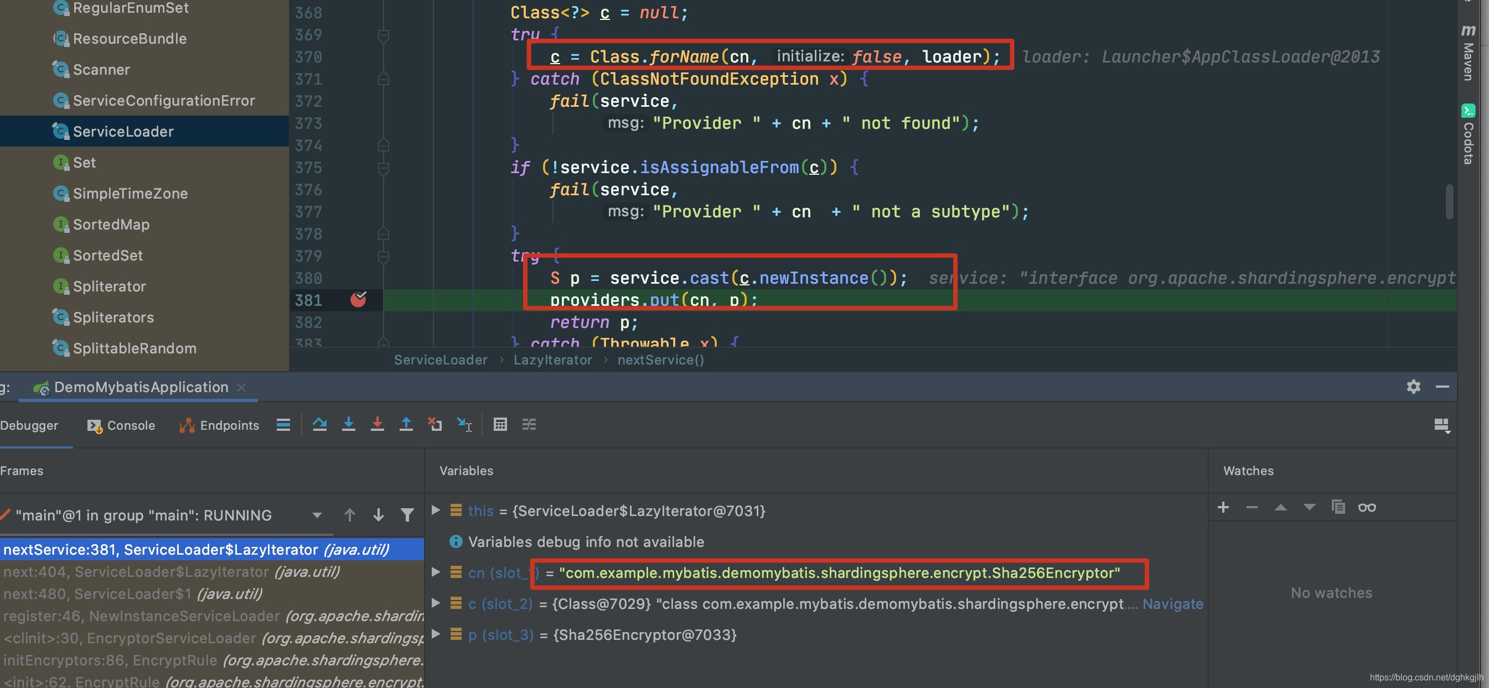Click the LazyIterator breadcrumb
The height and width of the screenshot is (688, 1489).
tap(552, 360)
